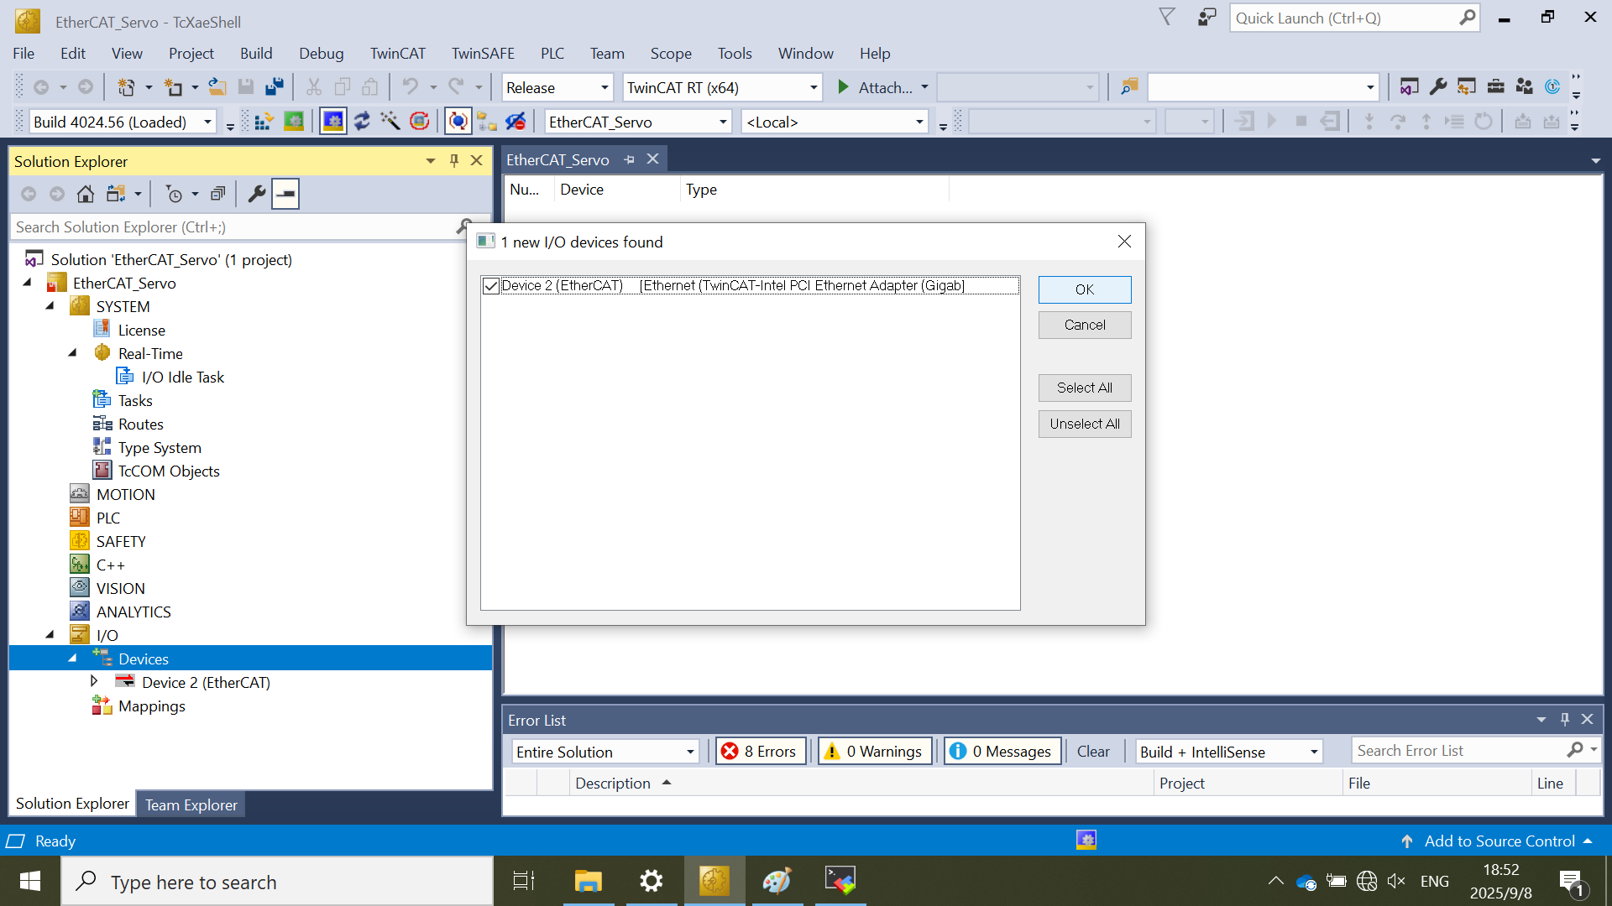Click the Save All toolbar icon
This screenshot has width=1612, height=906.
tap(275, 87)
